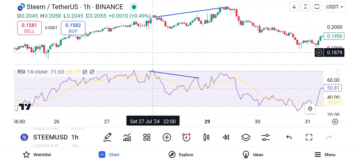
Task: Open the alert clock icon
Action: tap(186, 137)
